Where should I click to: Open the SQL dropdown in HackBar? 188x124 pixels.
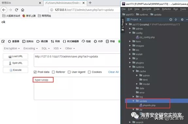[45, 48]
